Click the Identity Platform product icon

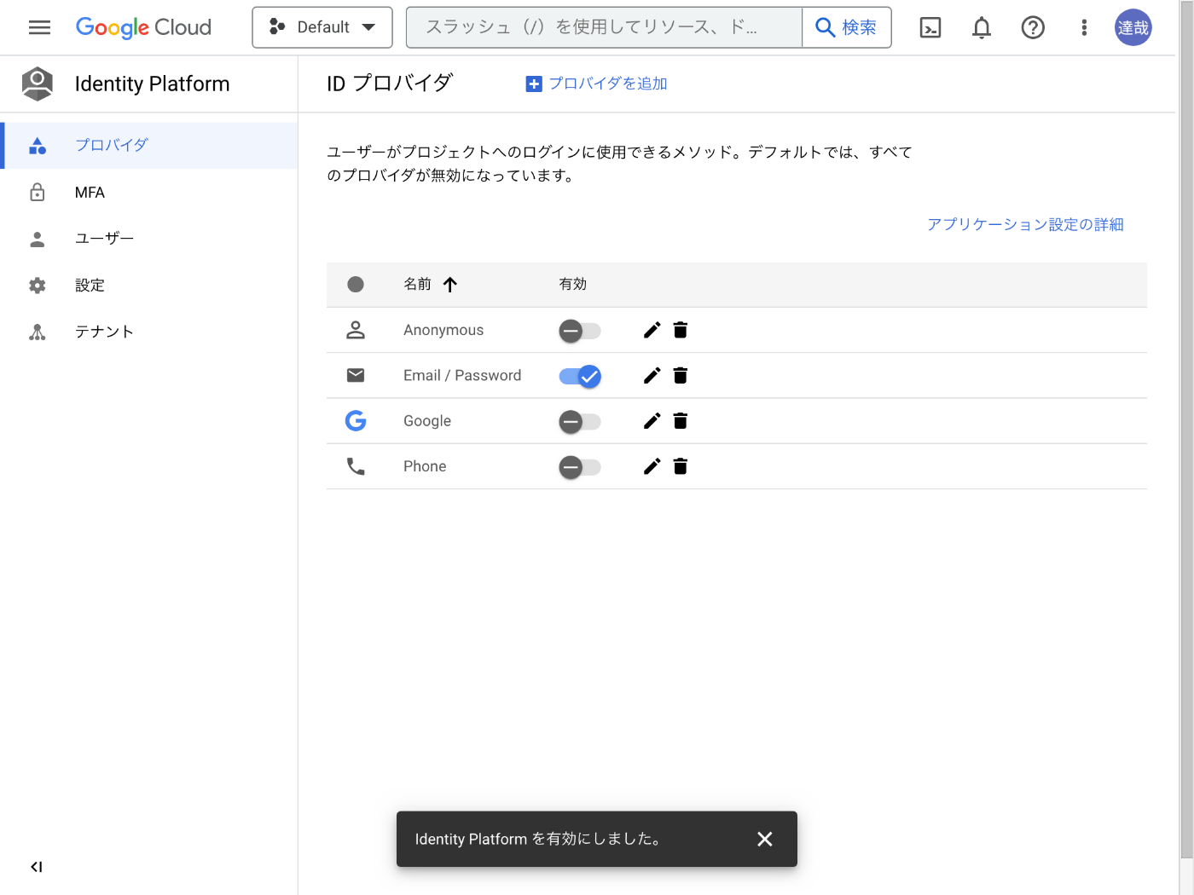[37, 84]
